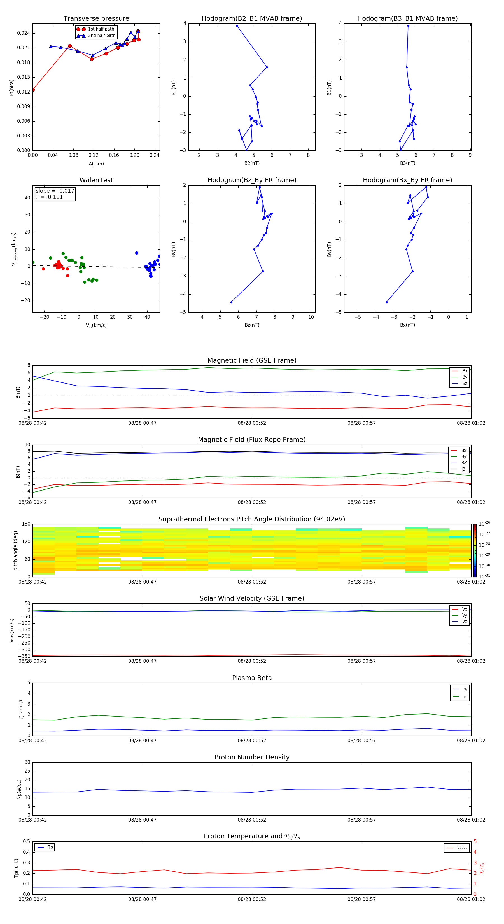This screenshot has height=924, width=504.
Task: Click the "Plasma Beta" panel title
Action: point(252,678)
